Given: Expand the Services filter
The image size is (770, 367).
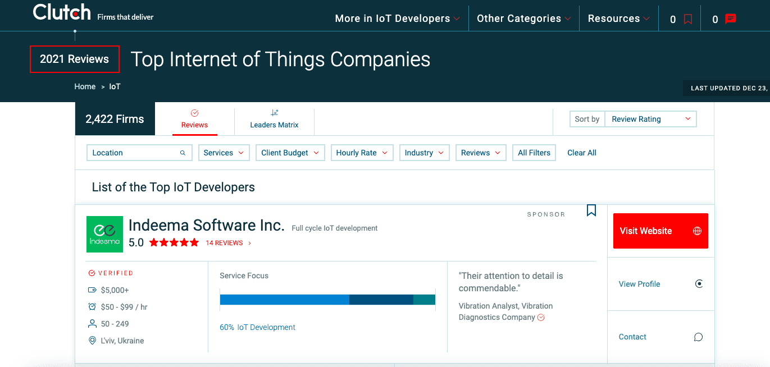Looking at the screenshot, I should [224, 153].
